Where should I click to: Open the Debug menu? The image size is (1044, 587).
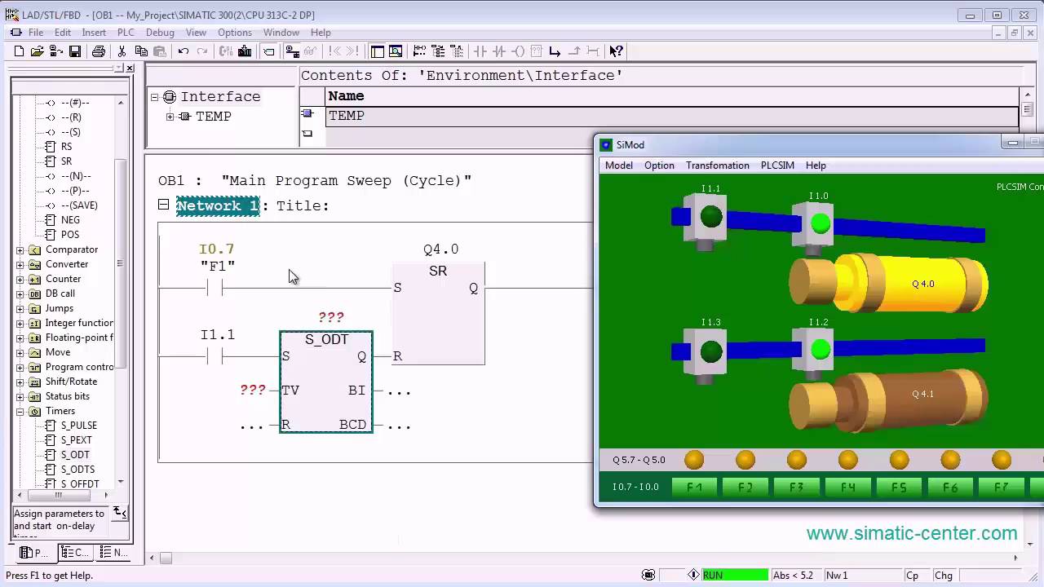[160, 33]
